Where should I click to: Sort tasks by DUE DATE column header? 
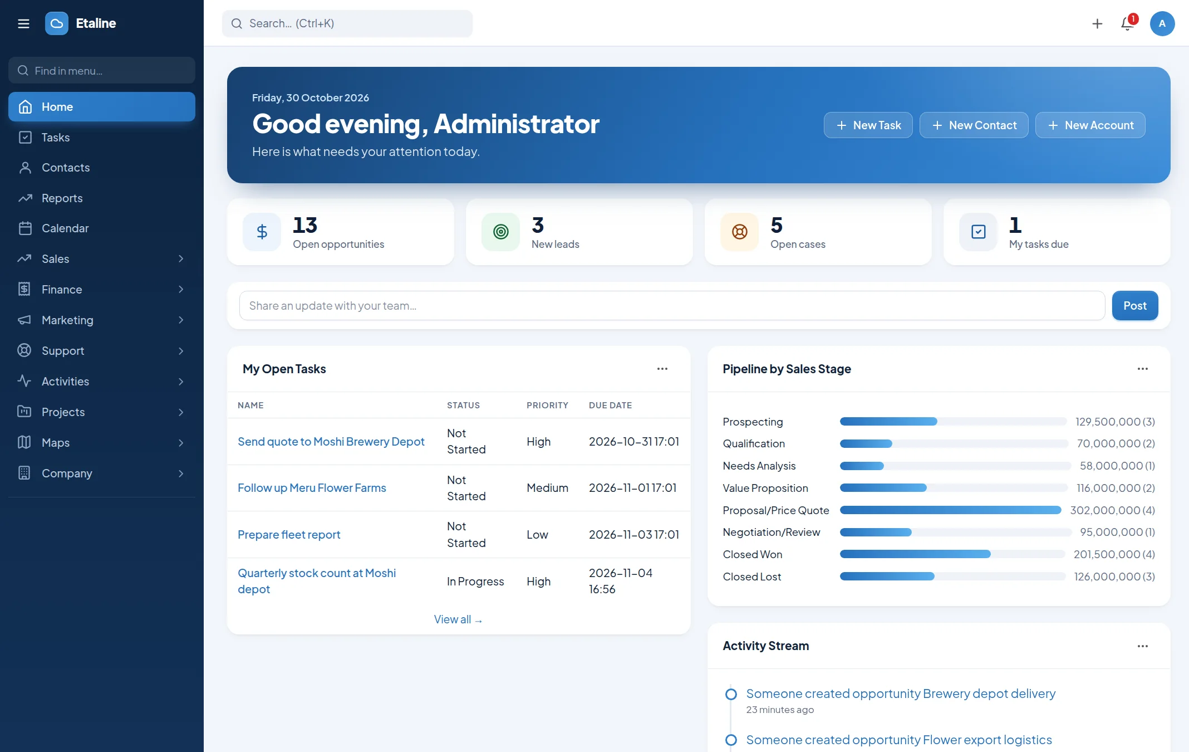[610, 406]
